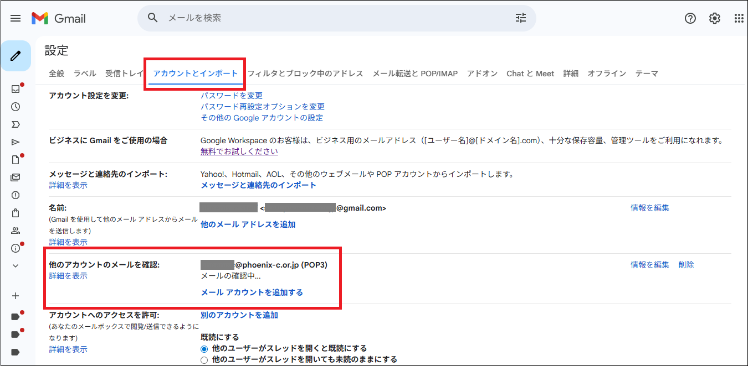Screen dimensions: 748x366
Task: Open the Google apps grid icon
Action: 739,18
